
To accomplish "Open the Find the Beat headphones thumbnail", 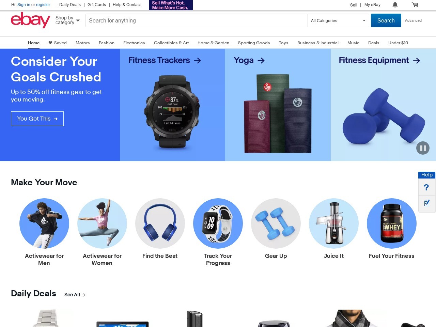I will point(160,223).
